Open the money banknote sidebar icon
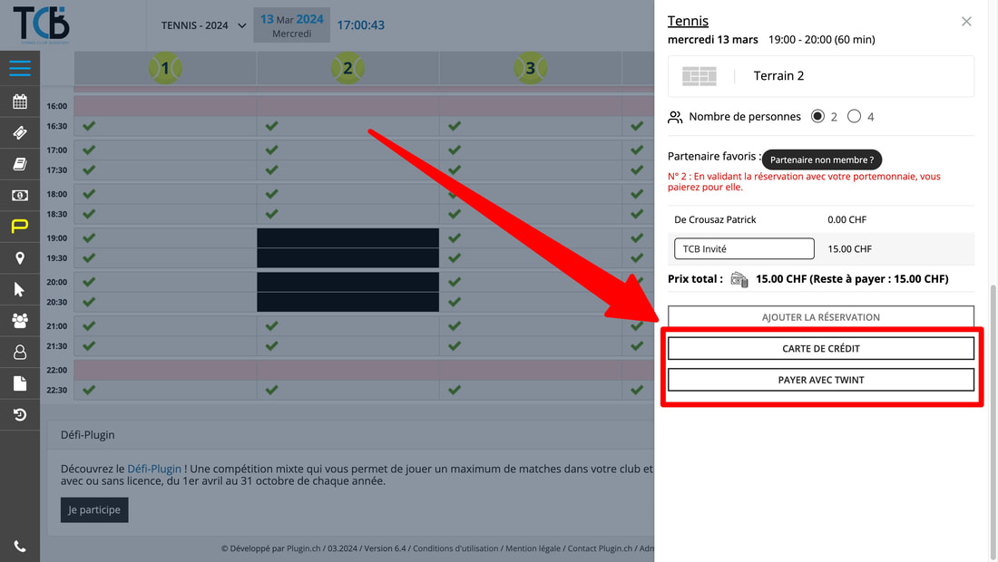This screenshot has width=998, height=562. pyautogui.click(x=19, y=195)
